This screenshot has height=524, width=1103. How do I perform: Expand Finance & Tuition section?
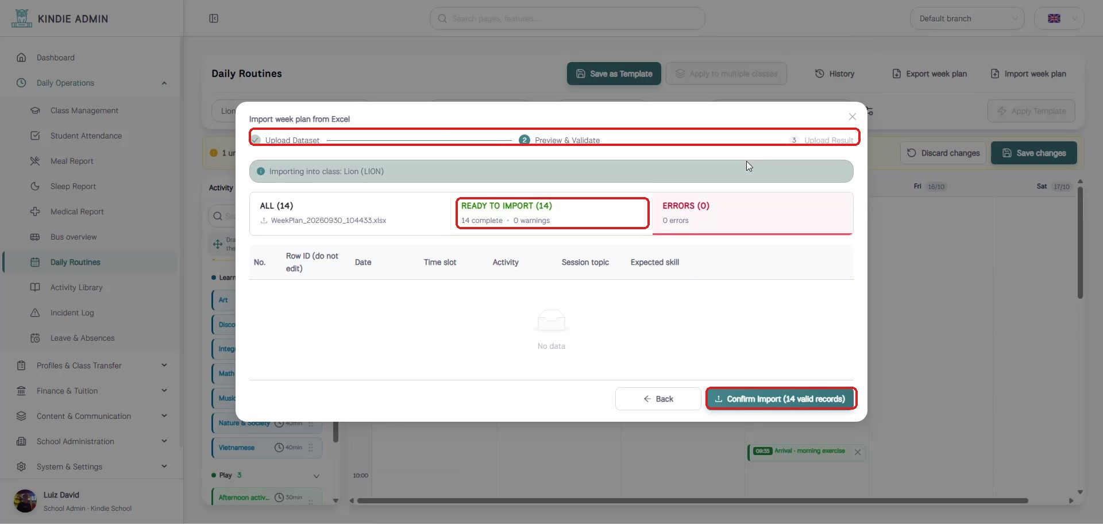point(164,391)
